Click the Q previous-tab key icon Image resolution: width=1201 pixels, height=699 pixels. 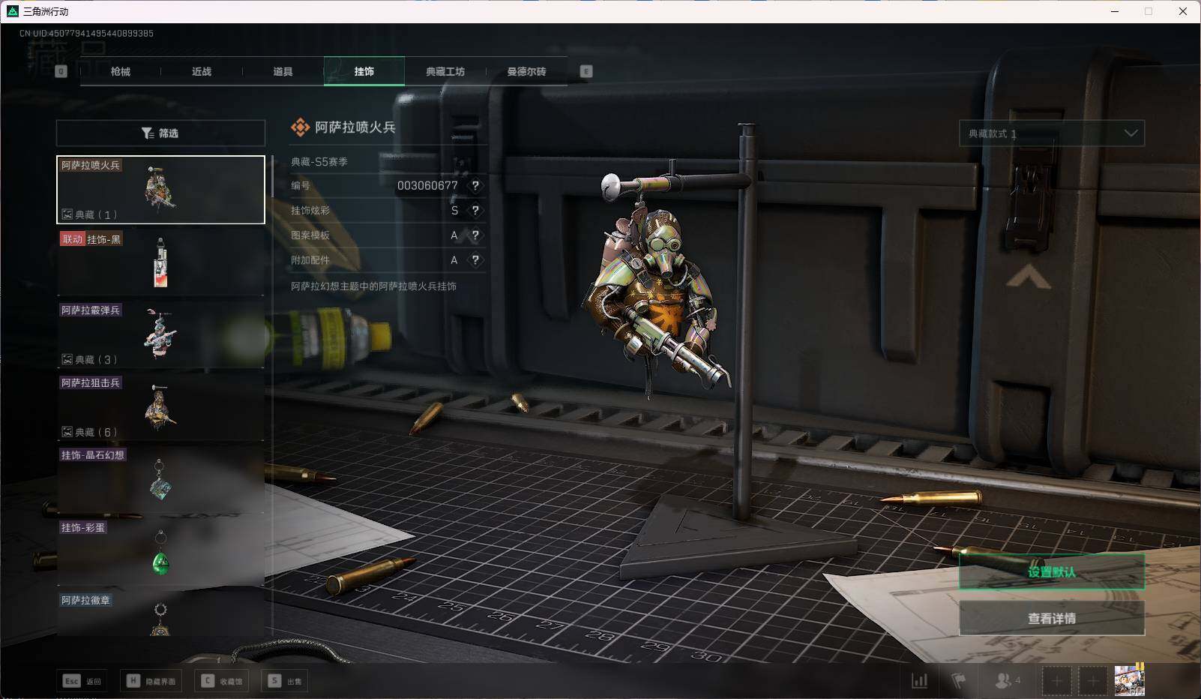pyautogui.click(x=61, y=71)
